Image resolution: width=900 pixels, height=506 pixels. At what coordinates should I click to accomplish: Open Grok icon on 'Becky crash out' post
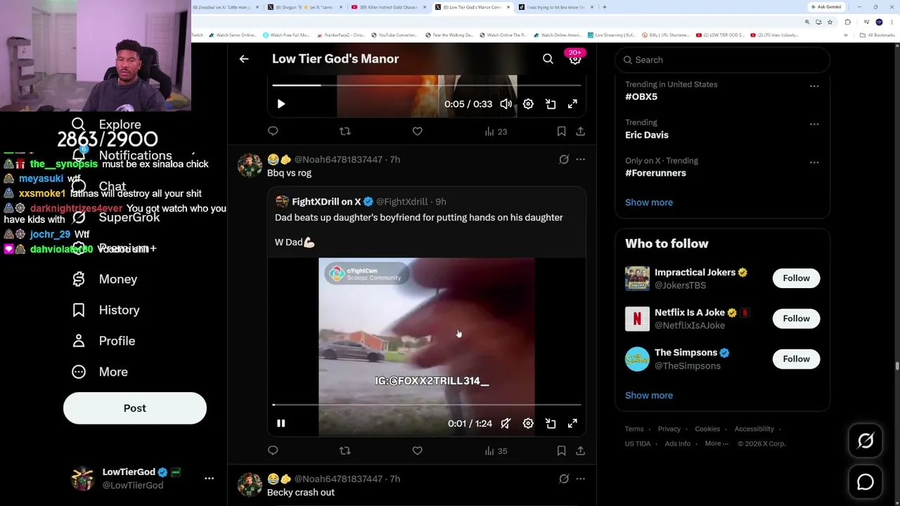pos(564,479)
